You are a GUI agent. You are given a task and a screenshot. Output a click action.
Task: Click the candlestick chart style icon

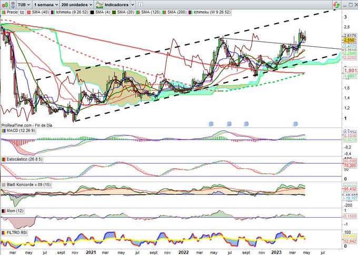tap(5, 4)
